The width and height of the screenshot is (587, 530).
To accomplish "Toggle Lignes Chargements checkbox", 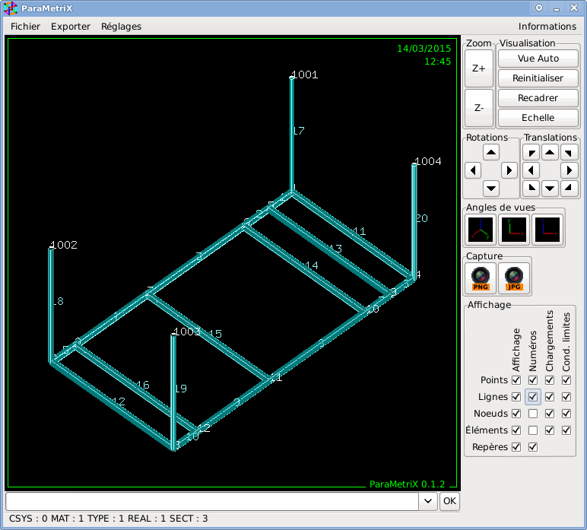I will pyautogui.click(x=550, y=397).
